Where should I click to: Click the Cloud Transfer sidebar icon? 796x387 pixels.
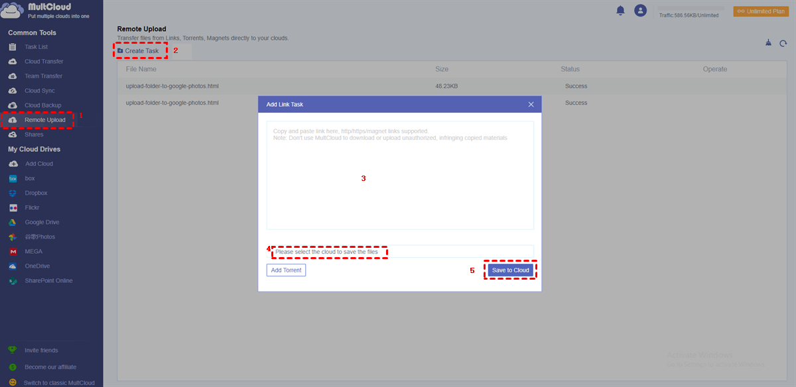[x=13, y=62]
